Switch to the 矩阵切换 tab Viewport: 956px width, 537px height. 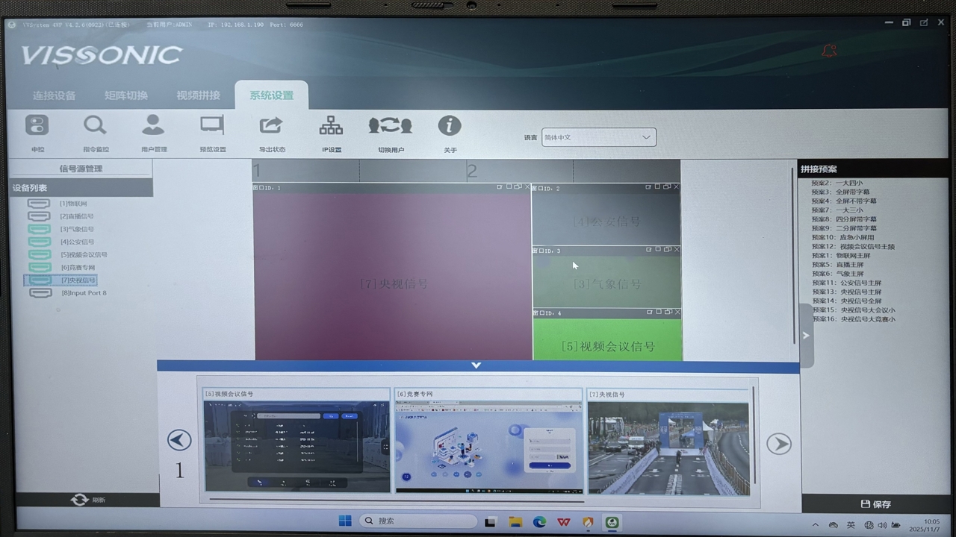[x=125, y=95]
